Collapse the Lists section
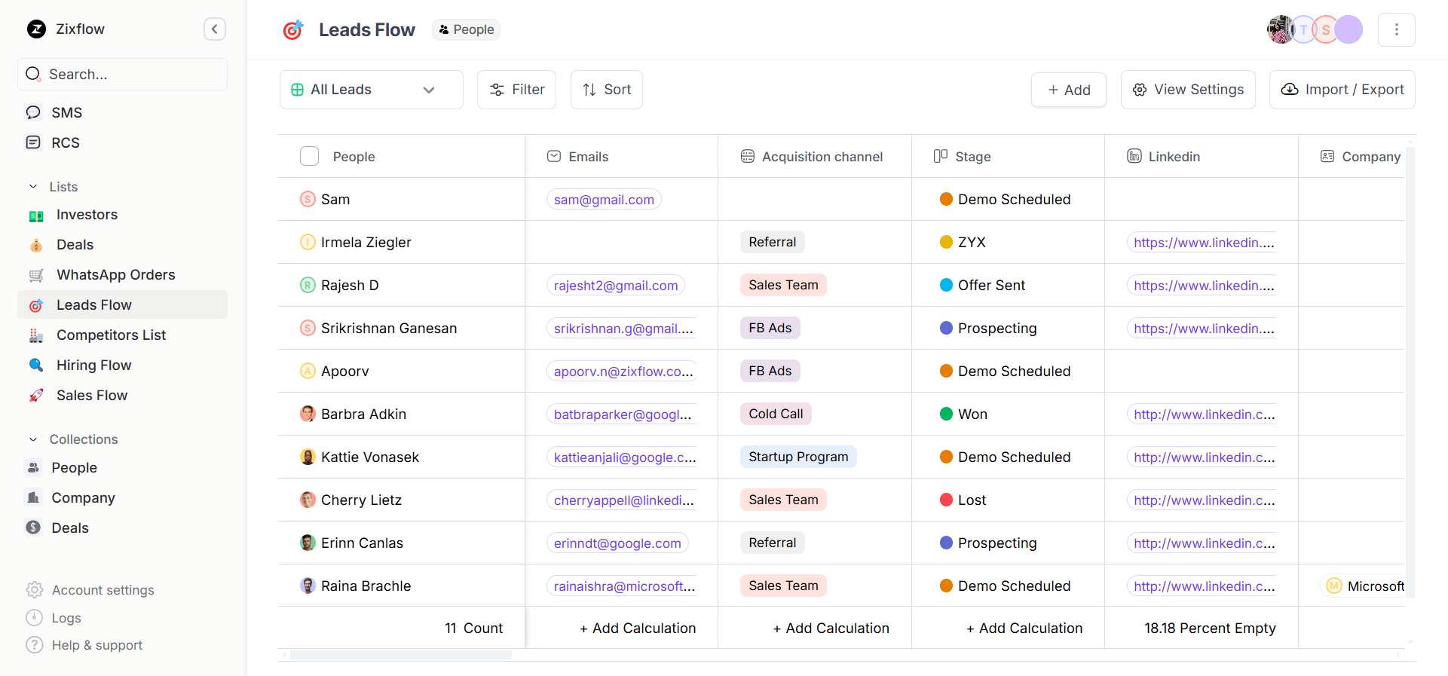Screen dimensions: 1448x676 coord(33,187)
